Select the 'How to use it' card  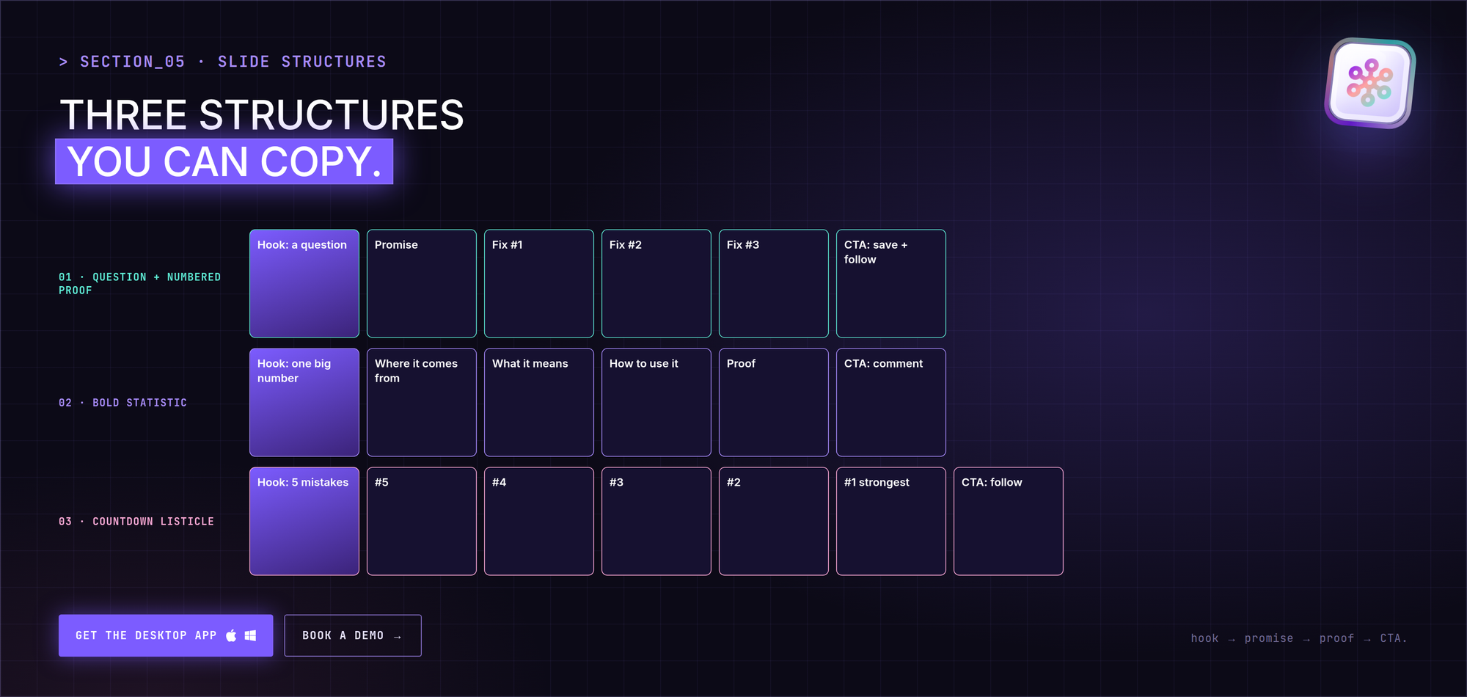tap(656, 403)
